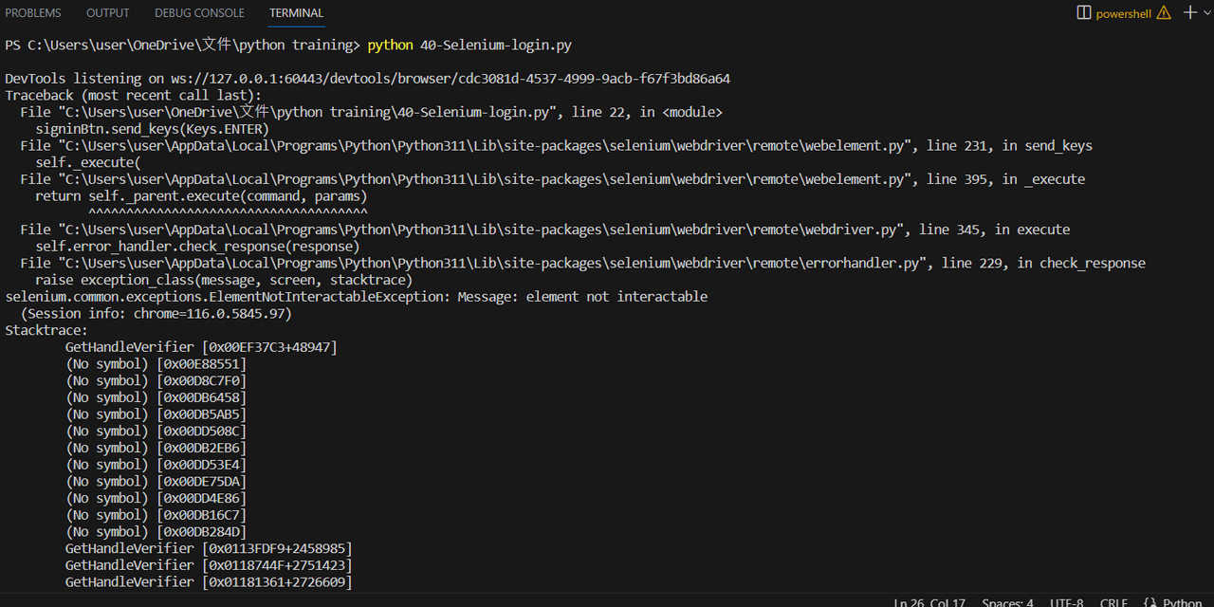Click the ElementNotInteractableException error line
1214x607 pixels.
(x=356, y=296)
